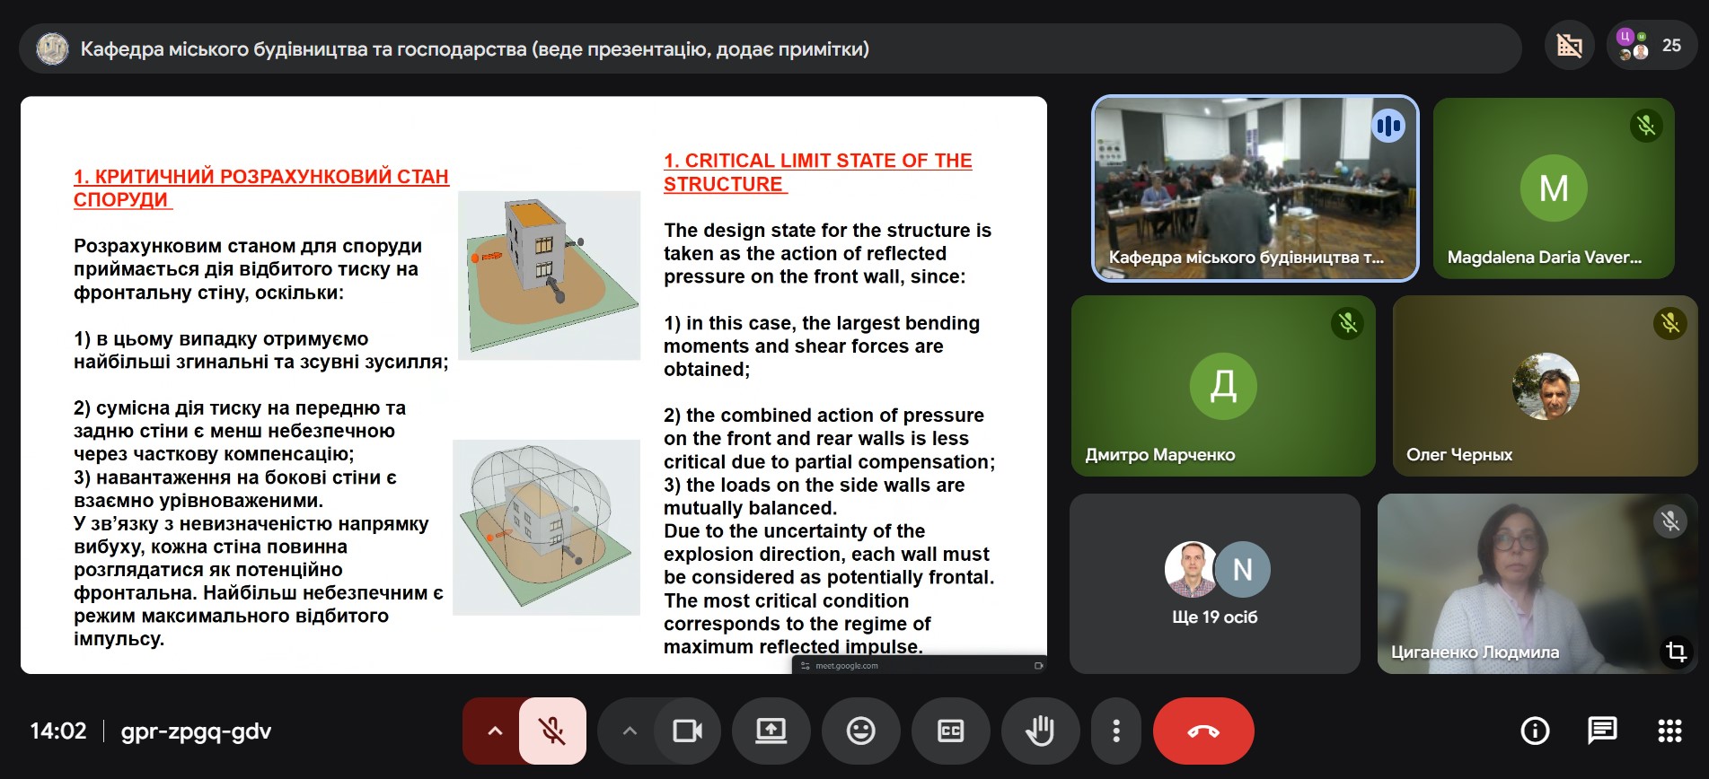Click the Ще 19 осіб tile
1709x779 pixels.
(1214, 583)
